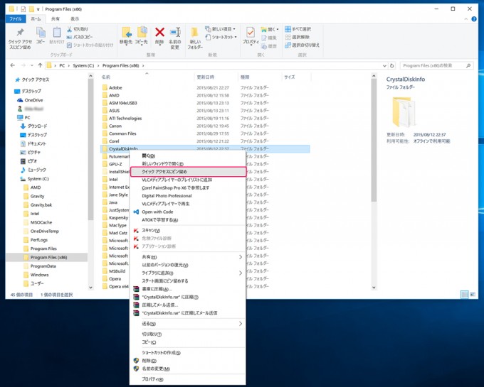Click Size (サイズ) column header
Viewport: 484px width, 387px height.
pos(296,77)
